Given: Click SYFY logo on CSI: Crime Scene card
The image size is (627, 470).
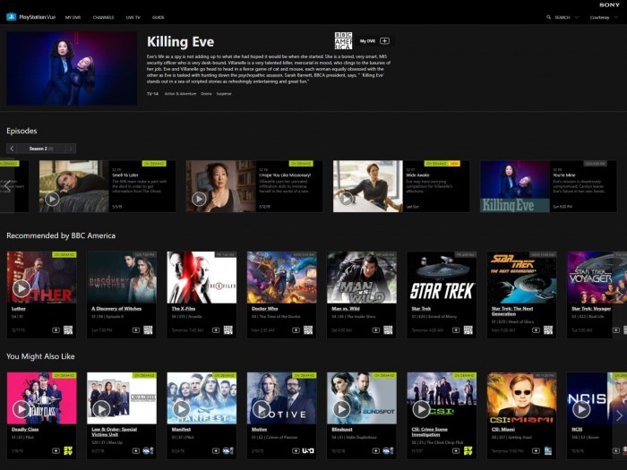Looking at the screenshot, I should pos(468,451).
